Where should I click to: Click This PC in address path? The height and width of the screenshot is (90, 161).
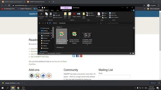click(x=55, y=23)
